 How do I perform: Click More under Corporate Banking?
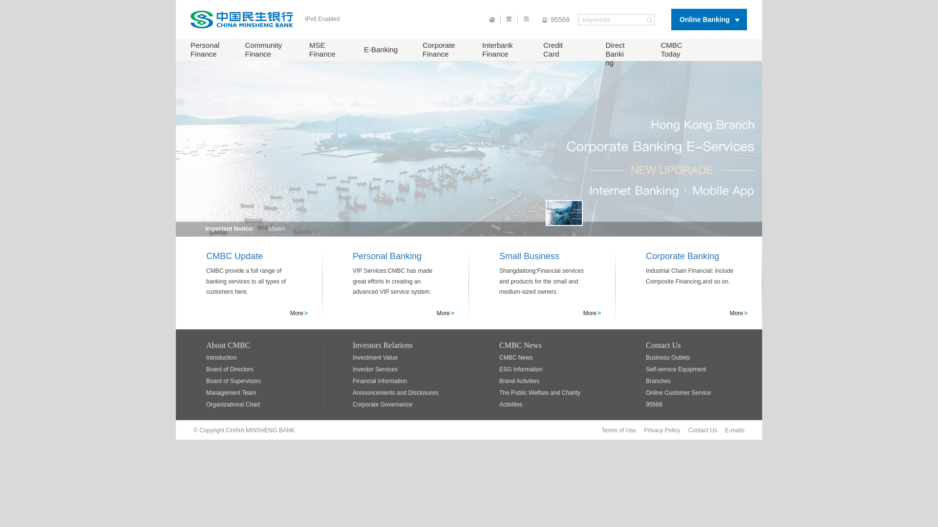[739, 313]
